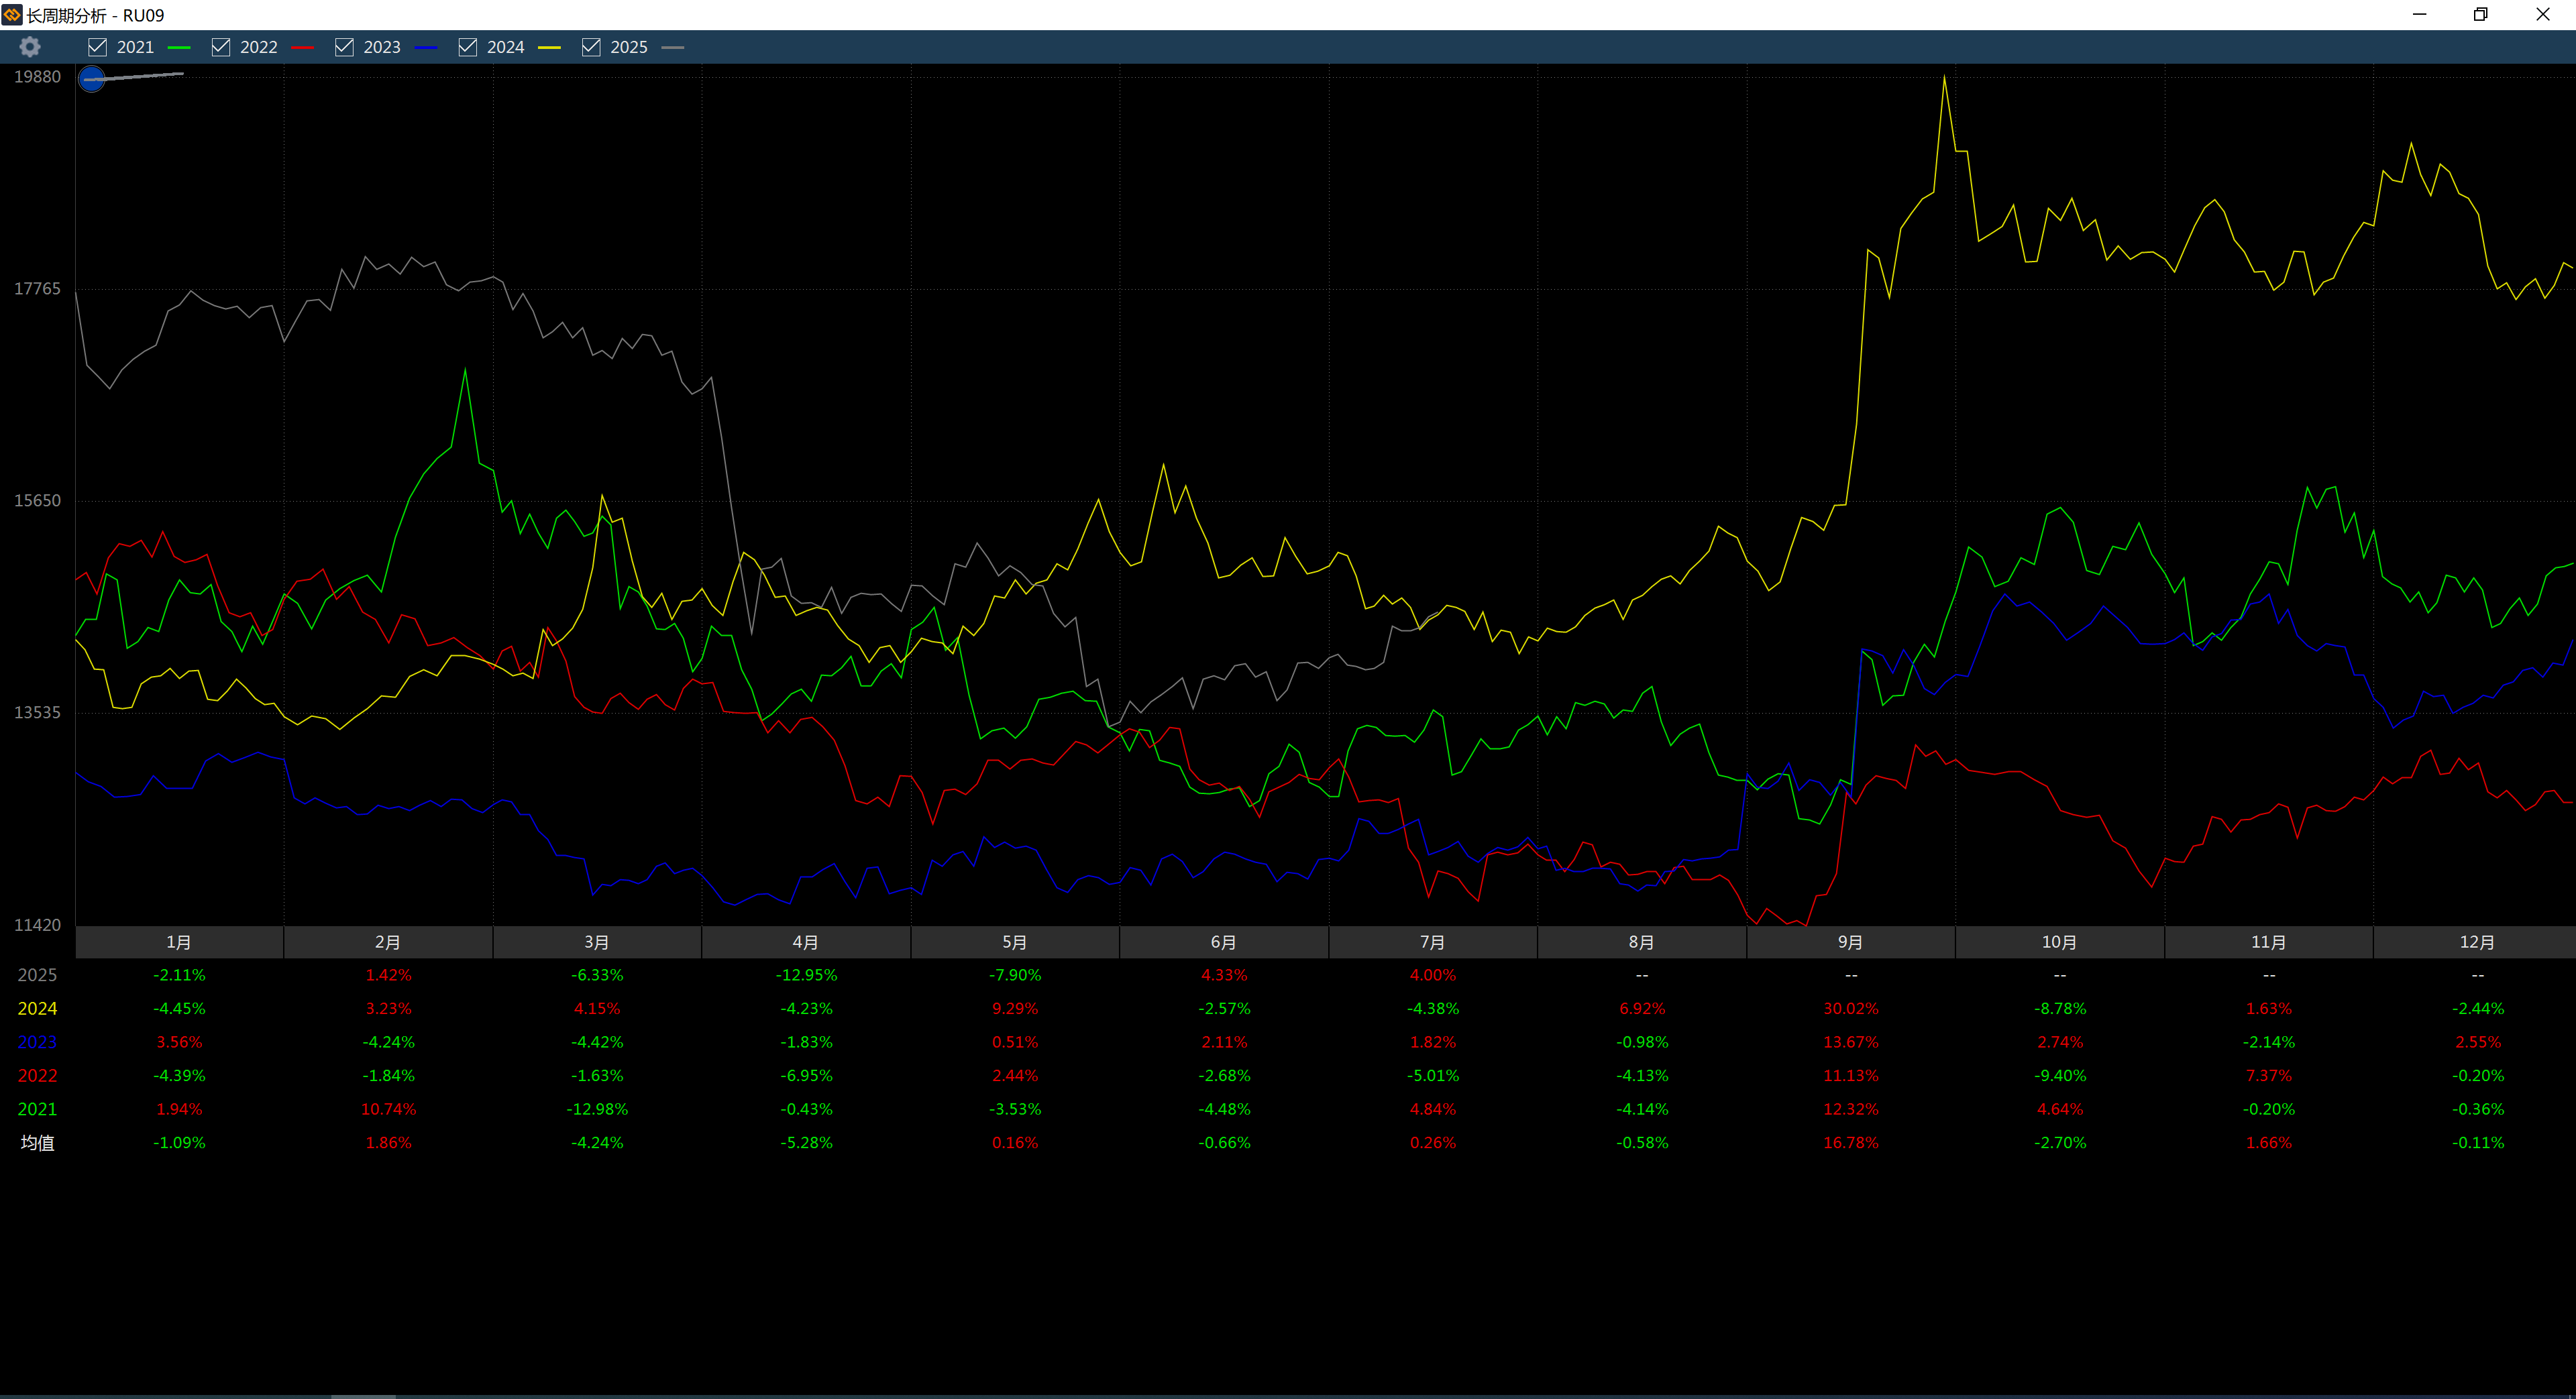Screen dimensions: 2576x1399
Task: Click the 15650 y-axis label
Action: [37, 501]
